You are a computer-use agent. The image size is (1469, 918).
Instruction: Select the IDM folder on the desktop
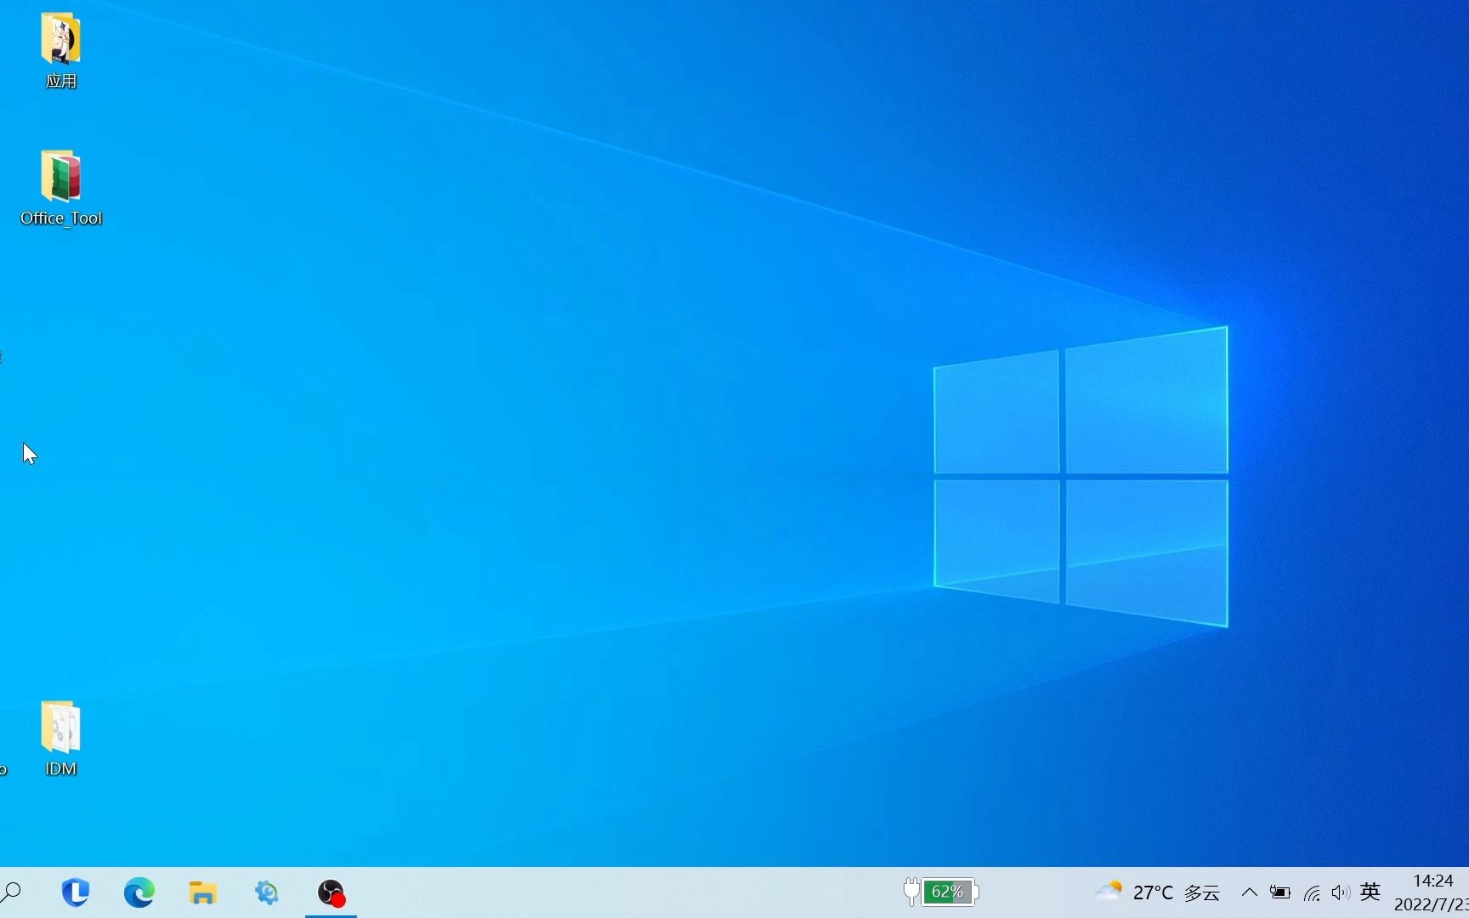tap(60, 738)
